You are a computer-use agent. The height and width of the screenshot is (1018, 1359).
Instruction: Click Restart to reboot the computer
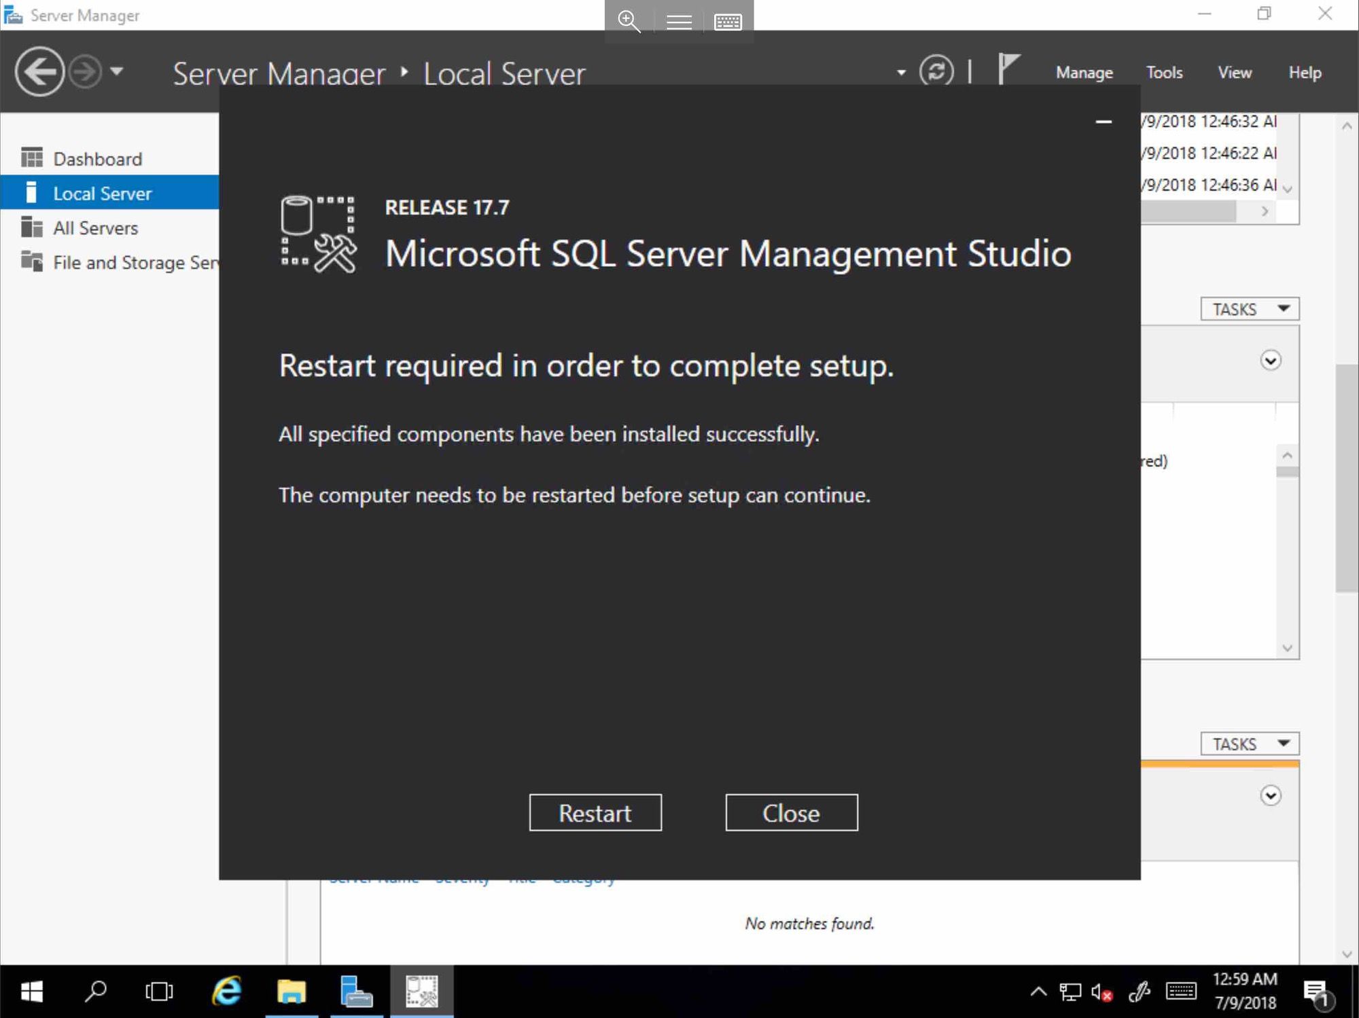(x=595, y=813)
